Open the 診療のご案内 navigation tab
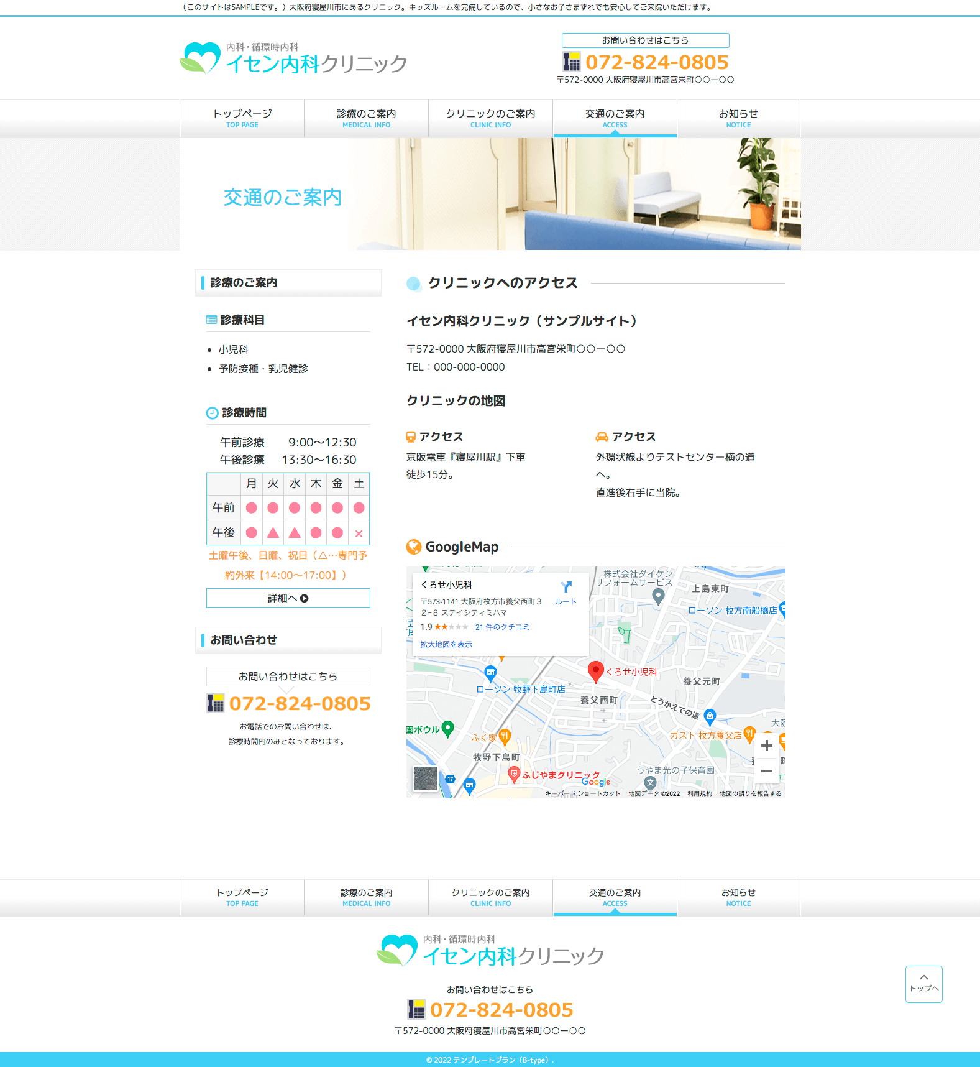Screen dimensions: 980x1067 (x=366, y=118)
